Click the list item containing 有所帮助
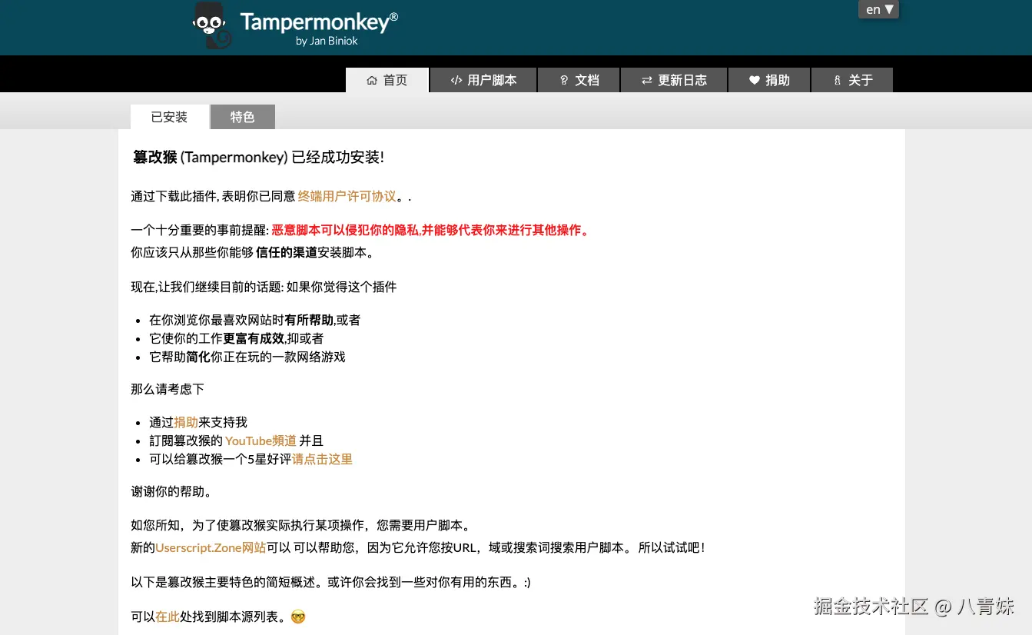Image resolution: width=1032 pixels, height=635 pixels. tap(254, 320)
